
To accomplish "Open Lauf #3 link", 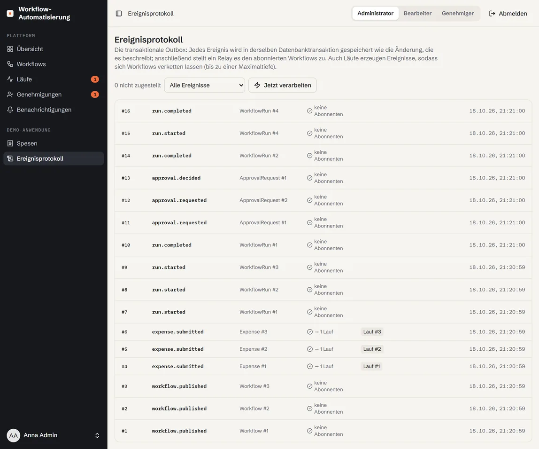I will (372, 331).
